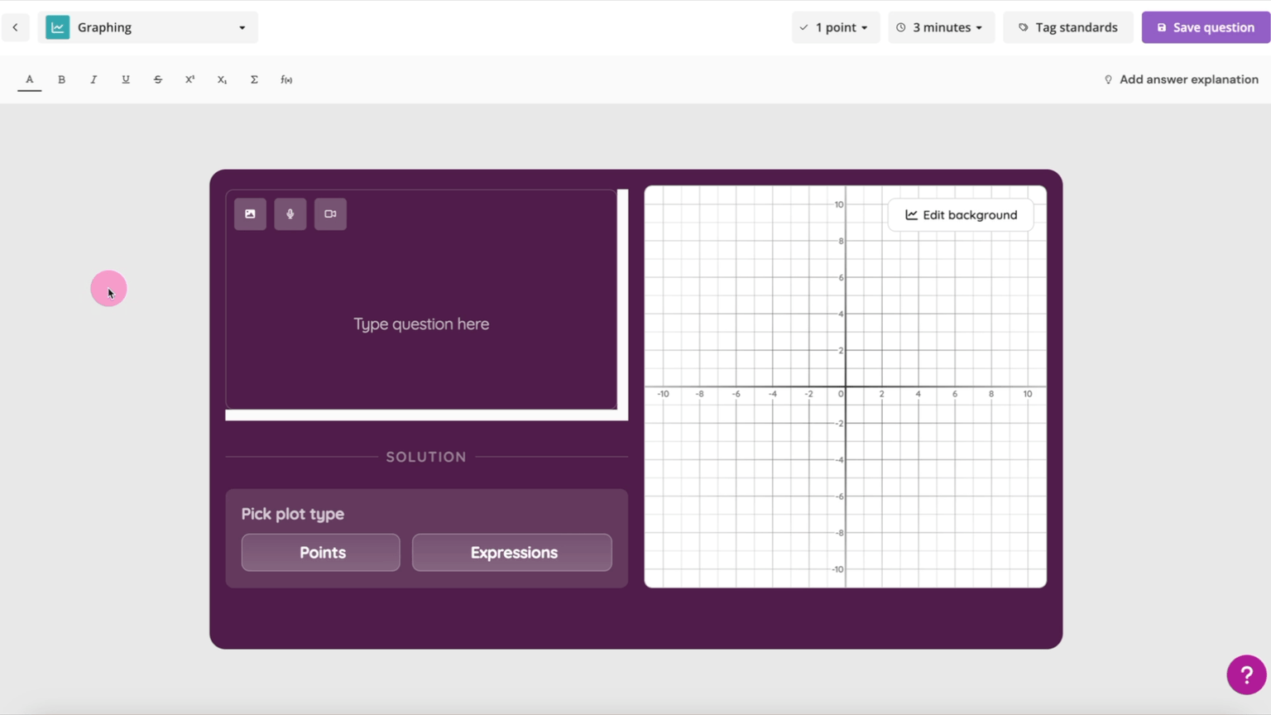Open the Graphing question type dropdown
The width and height of the screenshot is (1271, 715).
[148, 27]
